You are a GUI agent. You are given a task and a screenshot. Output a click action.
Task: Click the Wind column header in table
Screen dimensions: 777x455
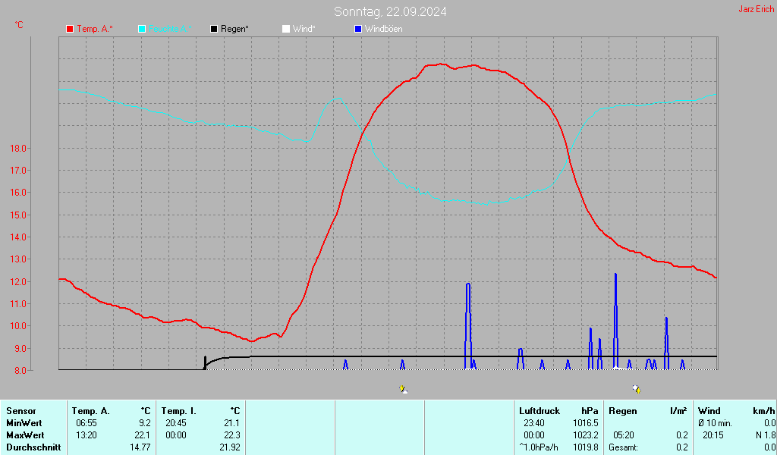(709, 411)
